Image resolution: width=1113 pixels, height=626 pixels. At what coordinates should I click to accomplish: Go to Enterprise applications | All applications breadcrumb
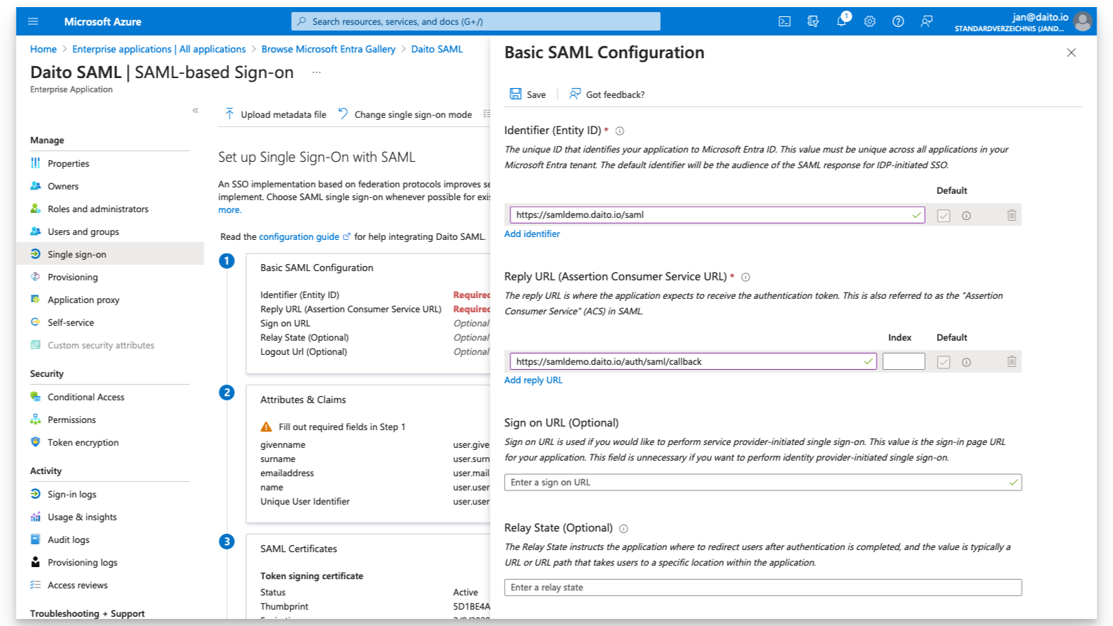coord(159,49)
